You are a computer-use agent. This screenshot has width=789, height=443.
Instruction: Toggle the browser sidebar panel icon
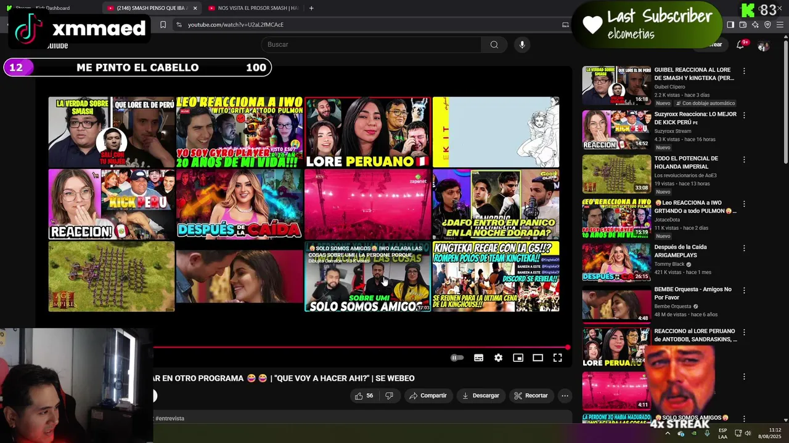click(730, 25)
